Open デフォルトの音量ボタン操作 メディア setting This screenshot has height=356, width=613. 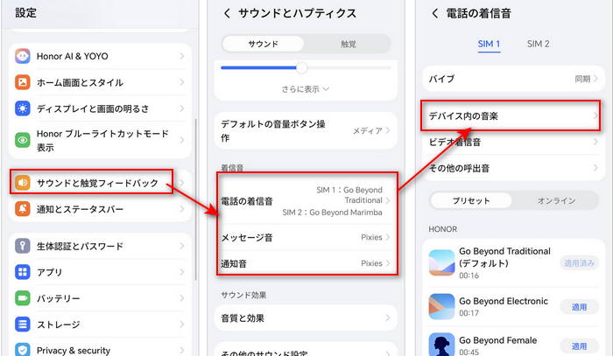tap(306, 131)
